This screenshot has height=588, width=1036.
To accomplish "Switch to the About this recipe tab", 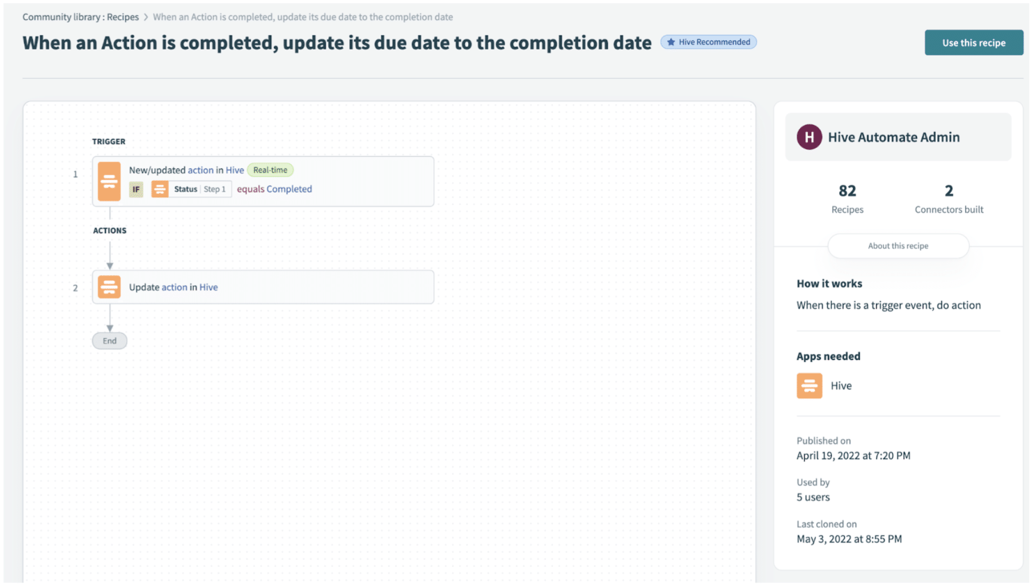I will pos(898,246).
